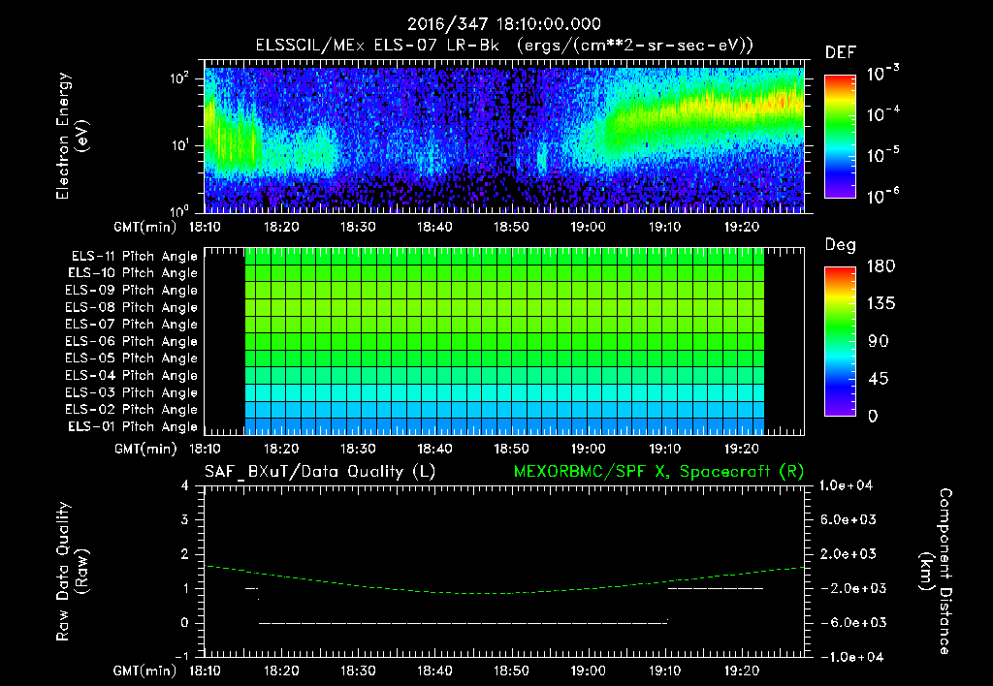Screen dimensions: 993x686
Task: Click the -6.0e+03 right axis value
Action: [x=849, y=623]
